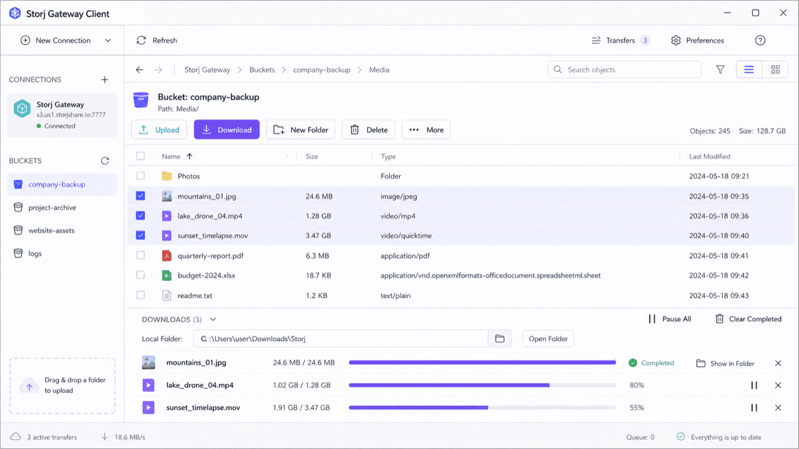Image resolution: width=799 pixels, height=449 pixels.
Task: Click the Open Folder button
Action: (548, 339)
